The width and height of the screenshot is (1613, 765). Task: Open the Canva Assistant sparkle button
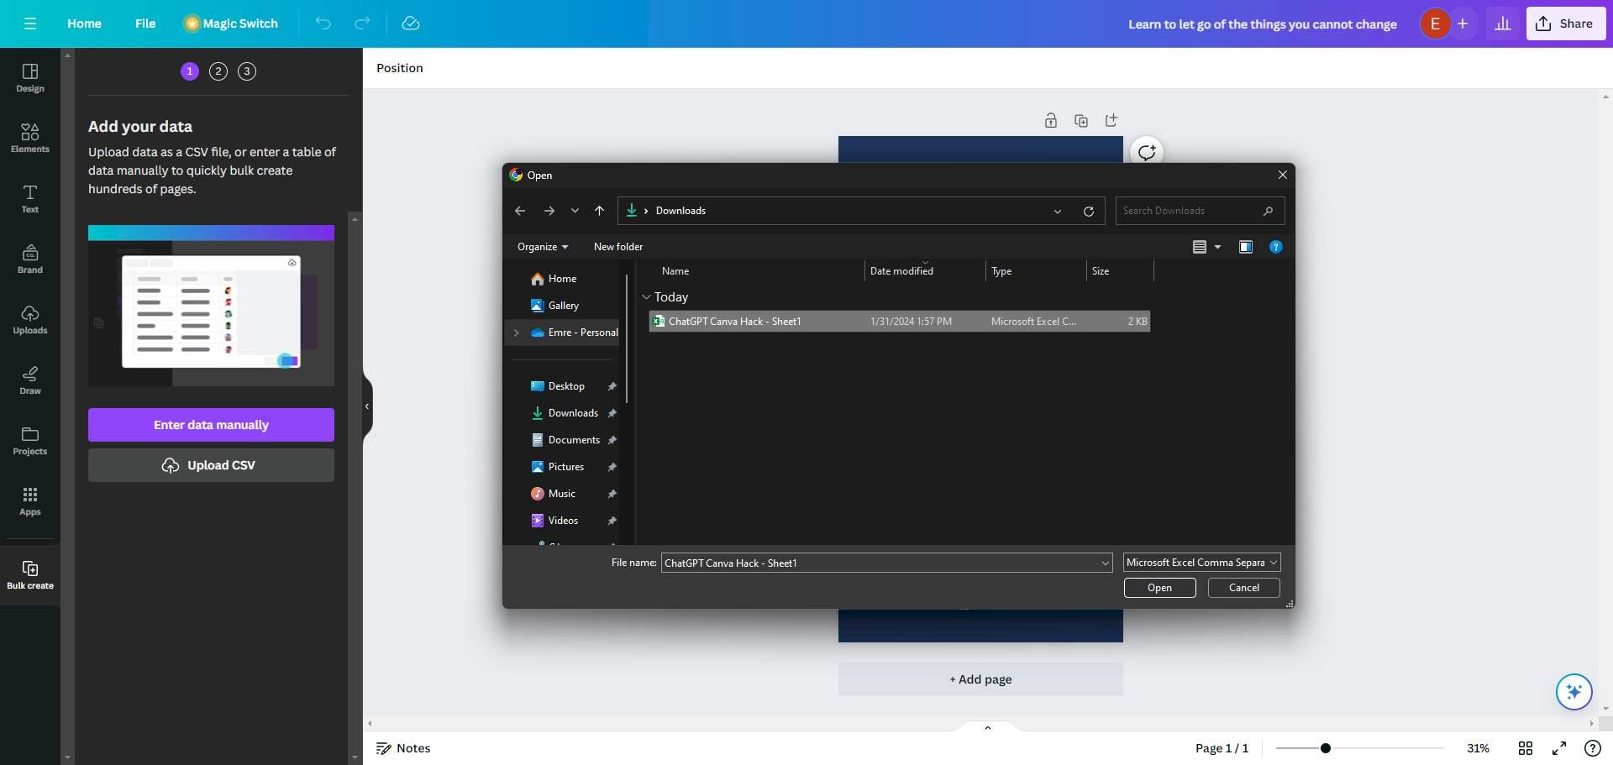[x=1574, y=692]
